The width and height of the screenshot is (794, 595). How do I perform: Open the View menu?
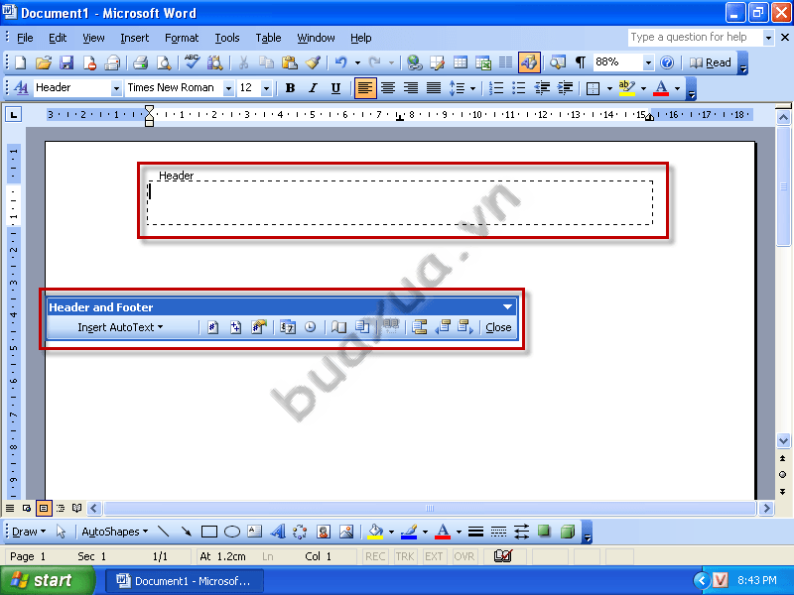pyautogui.click(x=93, y=38)
